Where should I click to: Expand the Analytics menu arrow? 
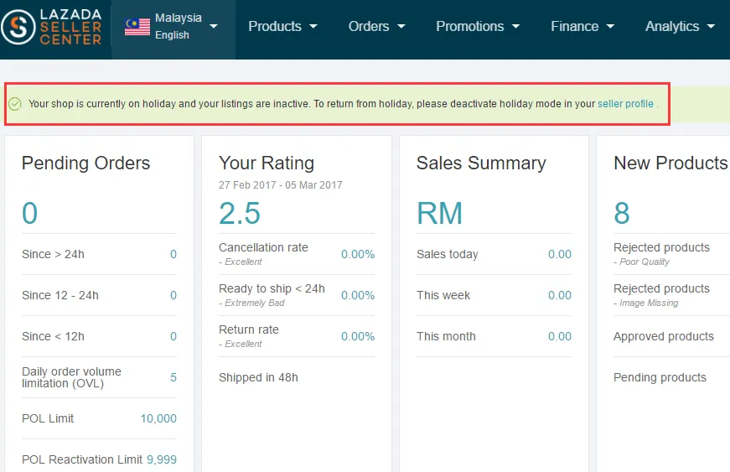pos(711,27)
